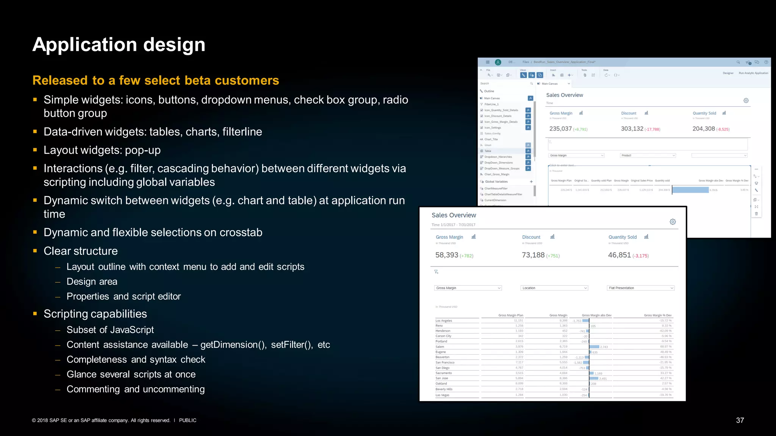Image resolution: width=776 pixels, height=436 pixels.
Task: Open the hamburger navigation menu in designer
Action: 488,62
